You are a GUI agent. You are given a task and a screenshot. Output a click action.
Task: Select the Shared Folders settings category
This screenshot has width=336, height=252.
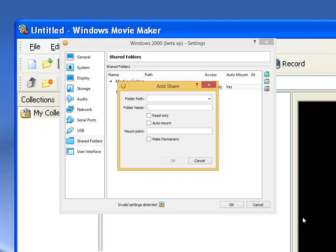[x=85, y=141]
